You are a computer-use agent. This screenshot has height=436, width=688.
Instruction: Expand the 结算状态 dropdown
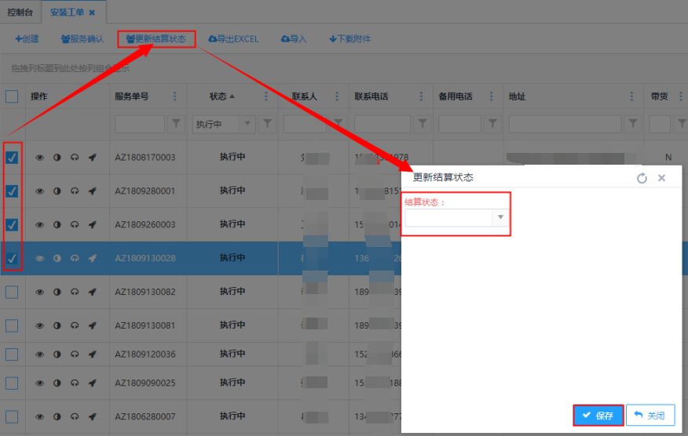pos(500,217)
